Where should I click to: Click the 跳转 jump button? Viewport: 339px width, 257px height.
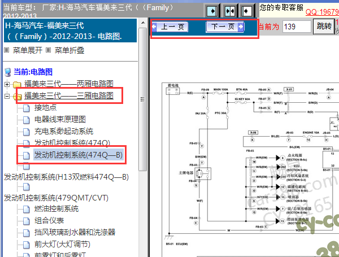click(324, 27)
